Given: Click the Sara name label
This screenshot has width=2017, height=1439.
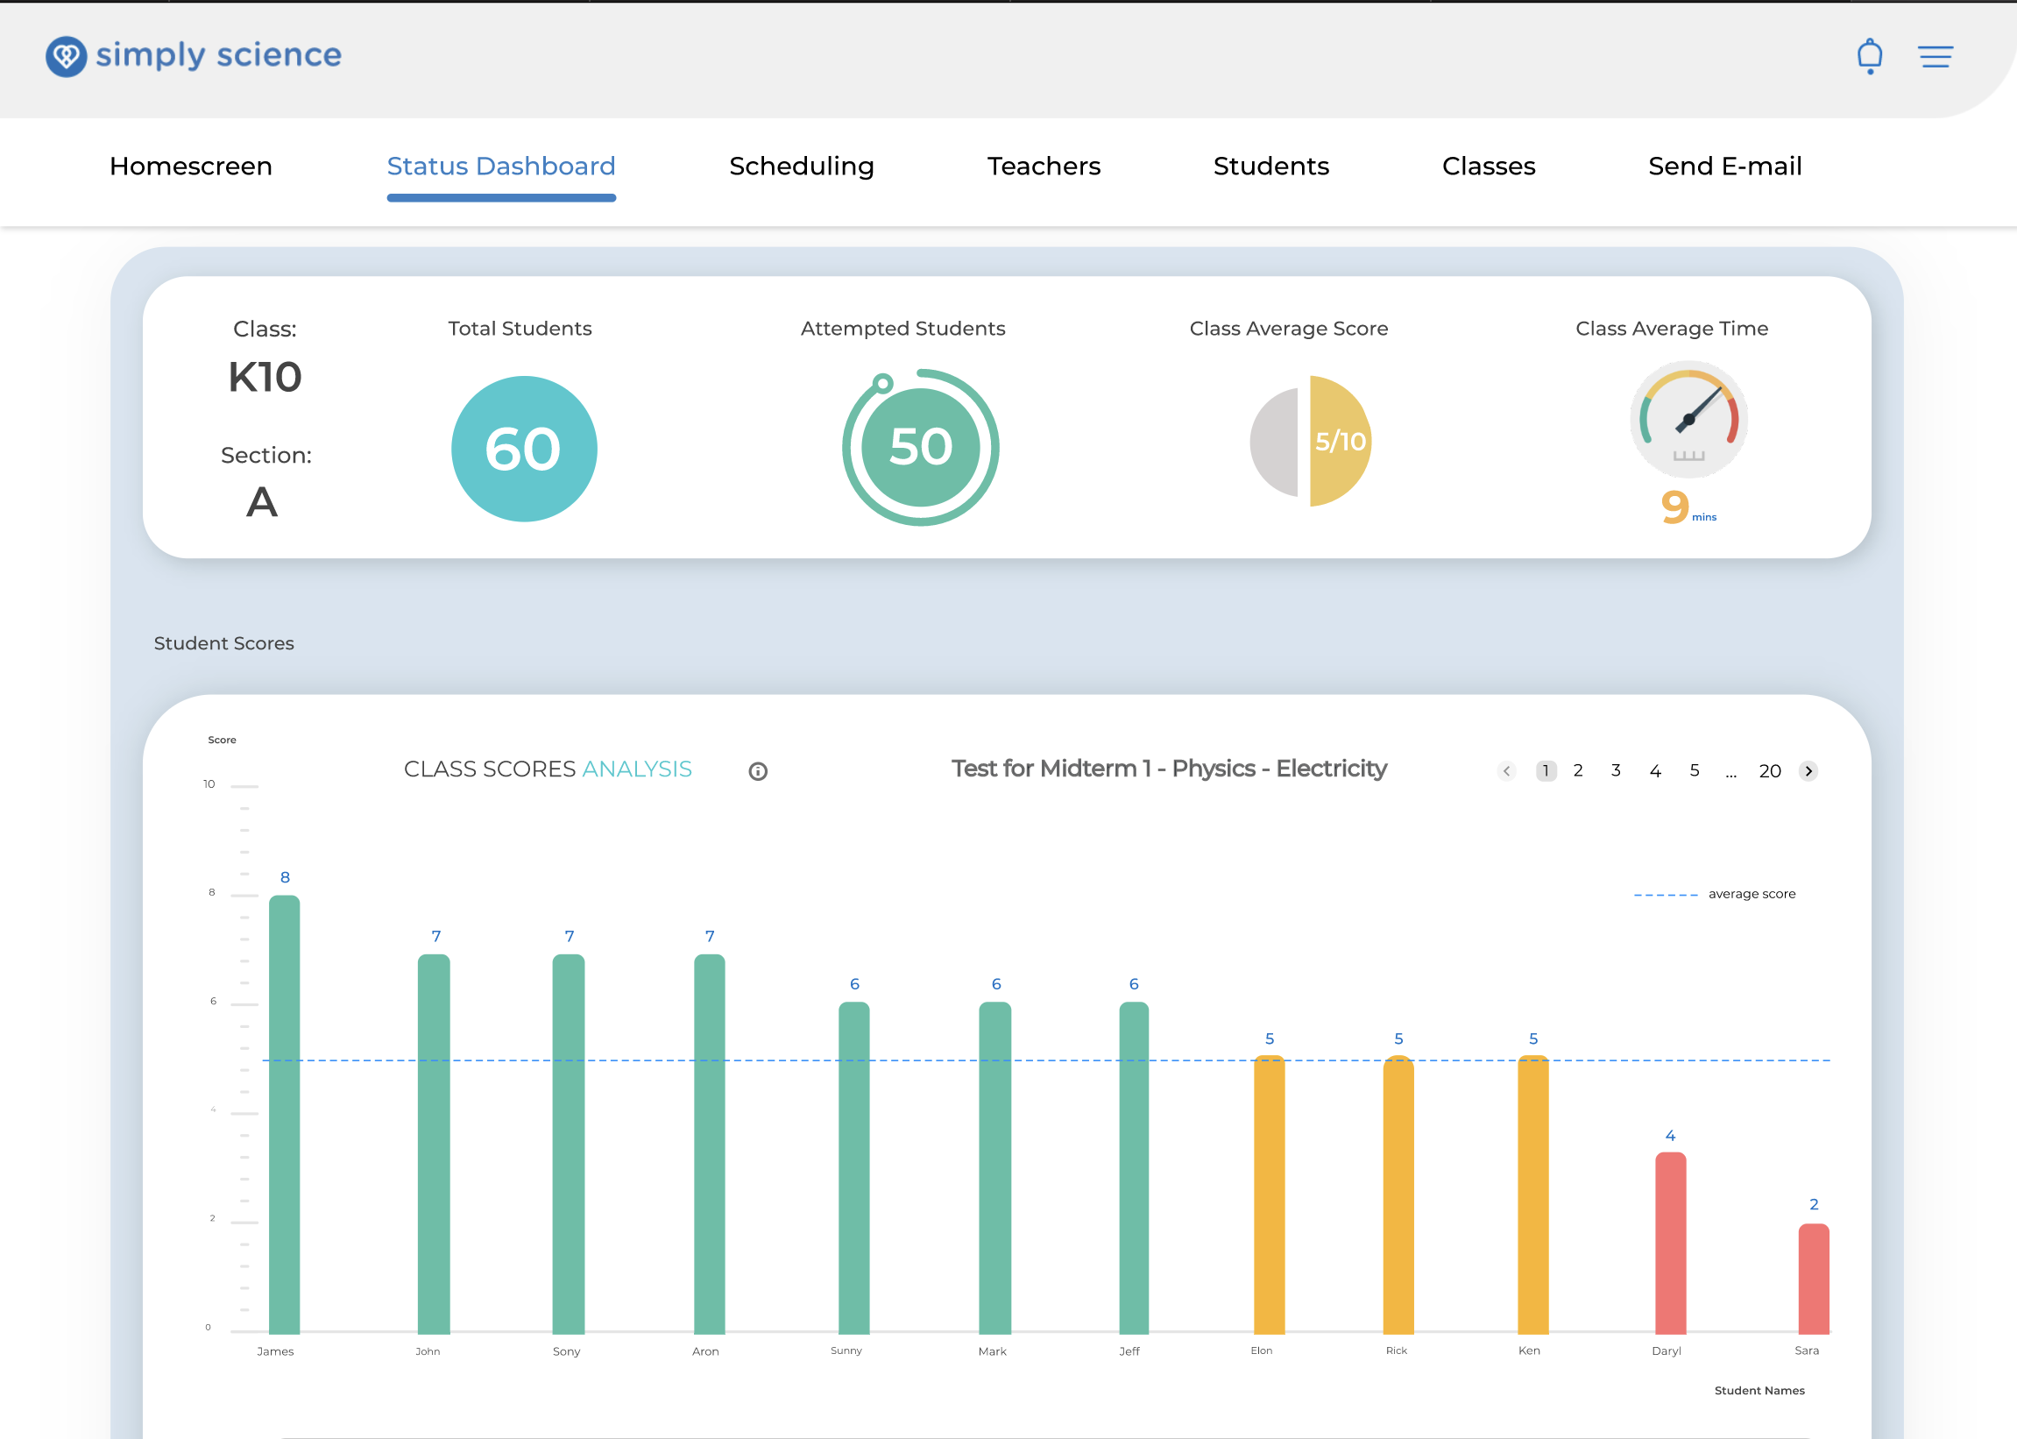Looking at the screenshot, I should pyautogui.click(x=1806, y=1350).
